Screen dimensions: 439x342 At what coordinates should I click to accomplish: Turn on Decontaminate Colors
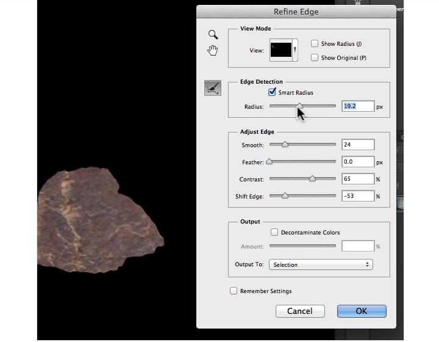(274, 232)
